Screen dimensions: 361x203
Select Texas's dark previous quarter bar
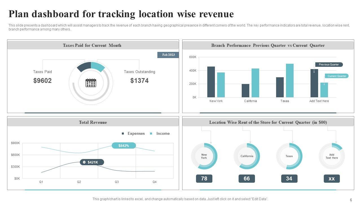pyautogui.click(x=280, y=87)
